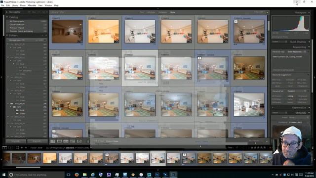316x178 pixels.
Task: Click the Export button
Action: [x=38, y=141]
